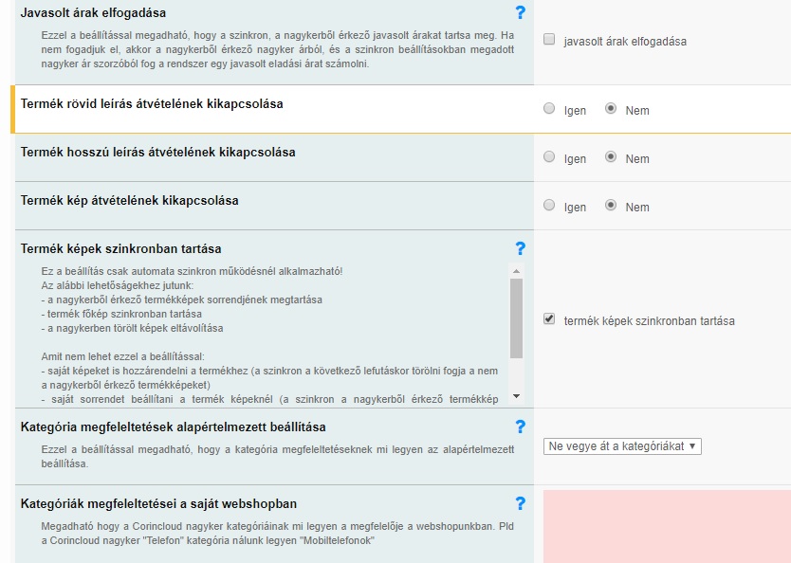Select Igen for Termék rövid leírás átvételének kikapcsolása
The width and height of the screenshot is (791, 563).
[x=549, y=109]
